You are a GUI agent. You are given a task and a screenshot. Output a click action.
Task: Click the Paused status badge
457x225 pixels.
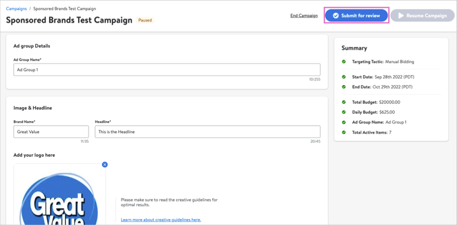click(x=145, y=20)
